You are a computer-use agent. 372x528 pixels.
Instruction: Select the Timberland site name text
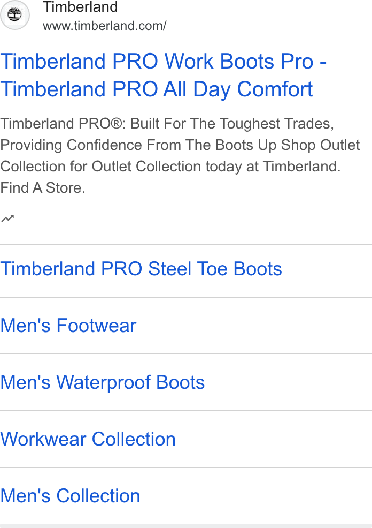click(80, 7)
